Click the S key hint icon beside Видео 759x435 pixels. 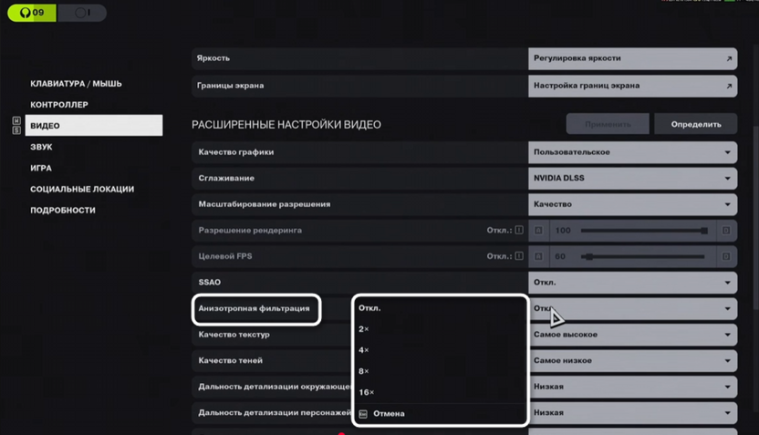(x=16, y=130)
